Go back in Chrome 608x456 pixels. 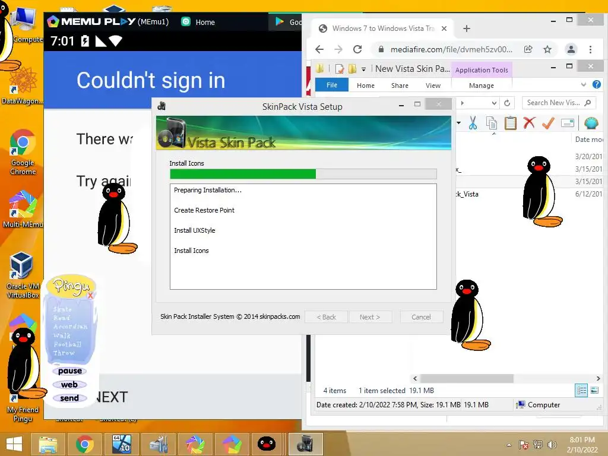click(319, 49)
